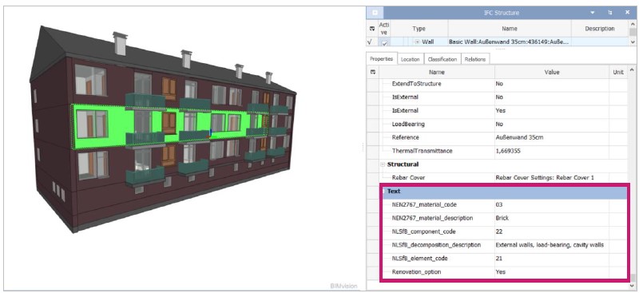Click the check mark beside the Wall row

[x=370, y=42]
